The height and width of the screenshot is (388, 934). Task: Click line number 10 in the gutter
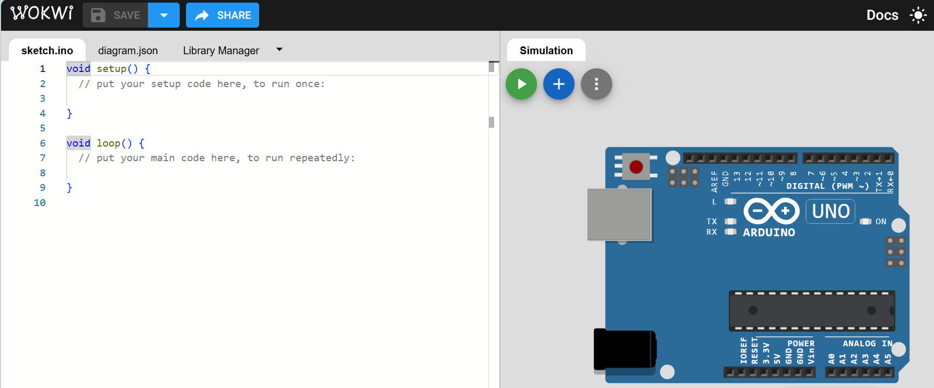(x=40, y=203)
